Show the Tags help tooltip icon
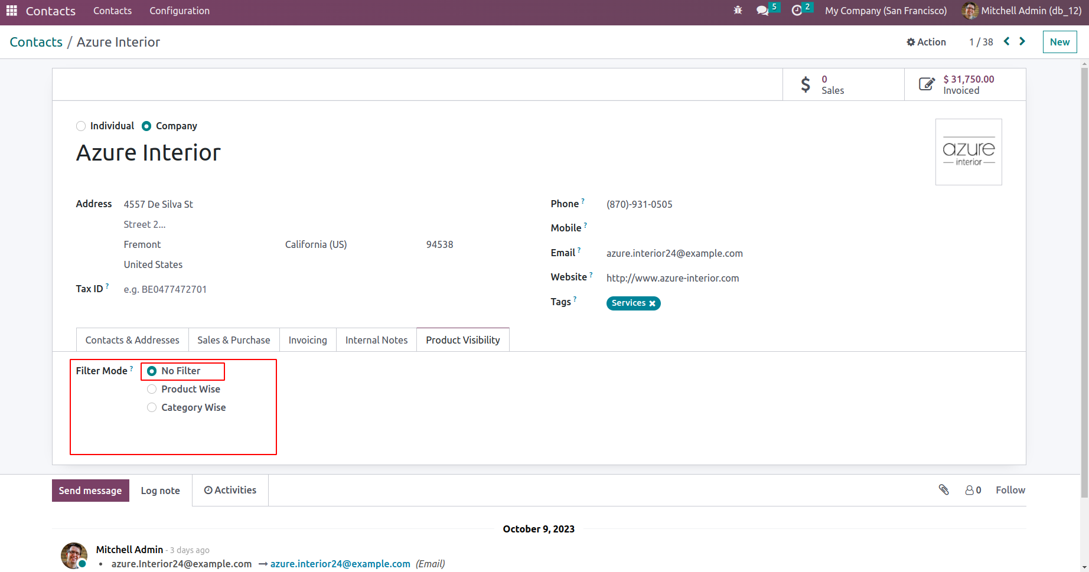This screenshot has width=1089, height=572. [575, 299]
